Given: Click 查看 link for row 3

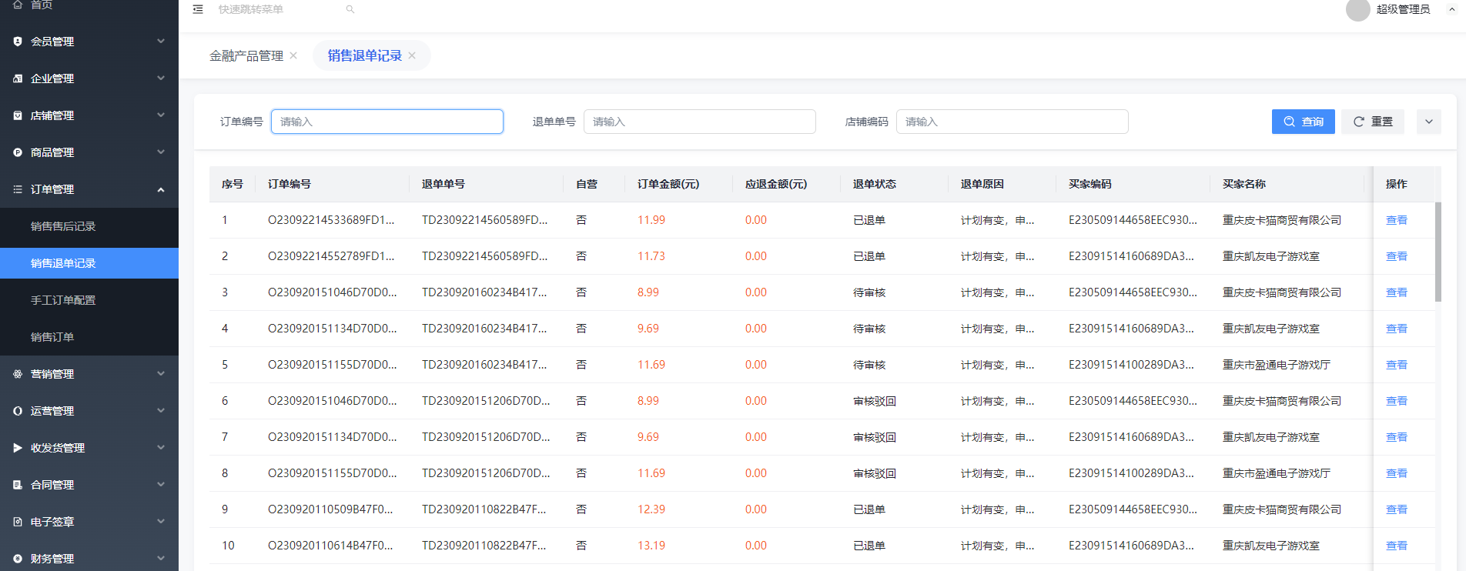Looking at the screenshot, I should (1397, 292).
